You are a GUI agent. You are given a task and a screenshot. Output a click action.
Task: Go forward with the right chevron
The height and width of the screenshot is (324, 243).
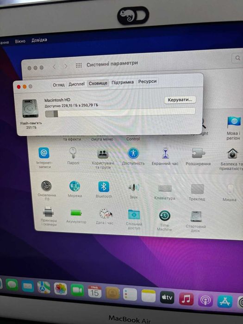[66, 66]
